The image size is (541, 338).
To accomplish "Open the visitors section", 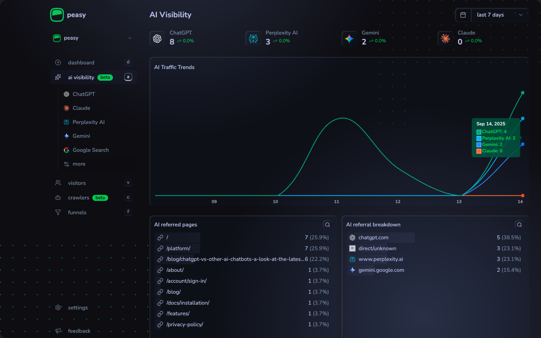I will coord(77,183).
